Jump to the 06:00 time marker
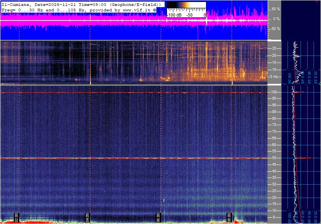The height and width of the screenshot is (224, 321). 158,218
